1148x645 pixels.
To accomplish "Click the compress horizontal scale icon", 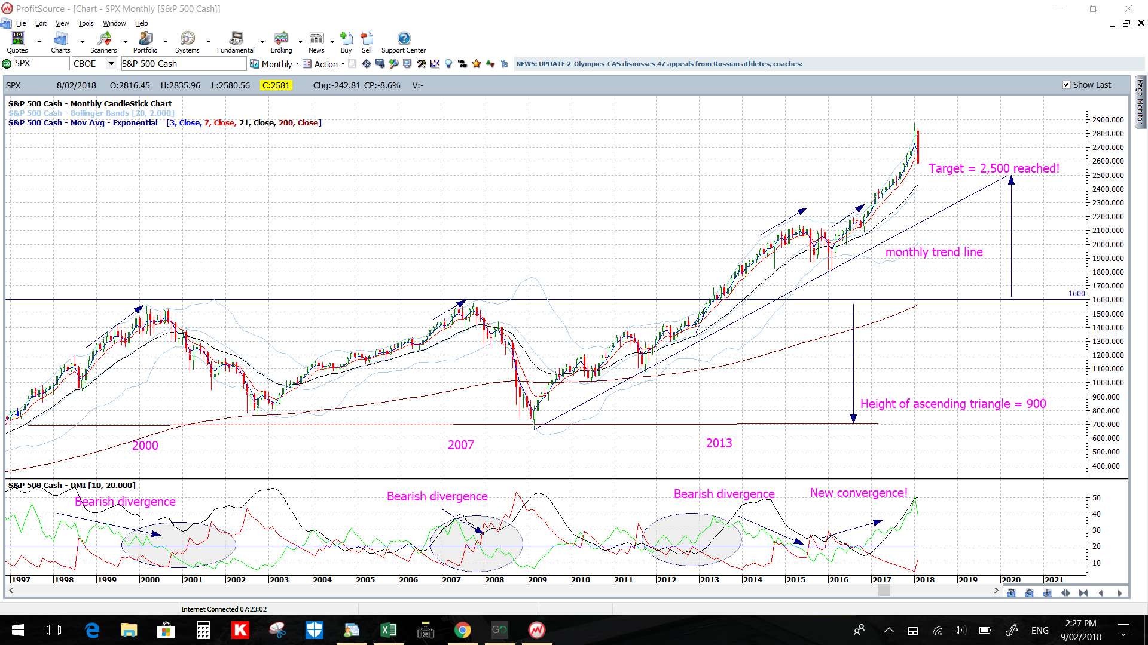I will pos(1083,593).
